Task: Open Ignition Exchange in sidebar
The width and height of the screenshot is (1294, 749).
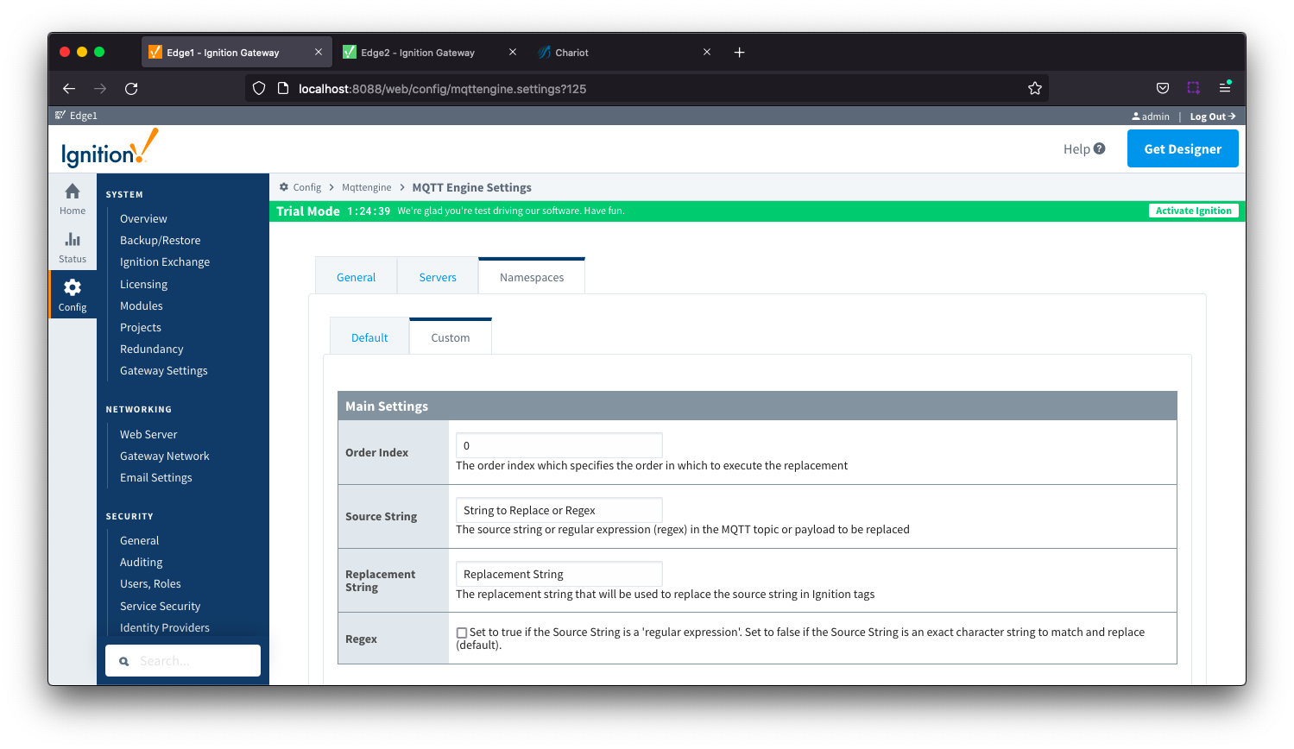Action: point(165,261)
